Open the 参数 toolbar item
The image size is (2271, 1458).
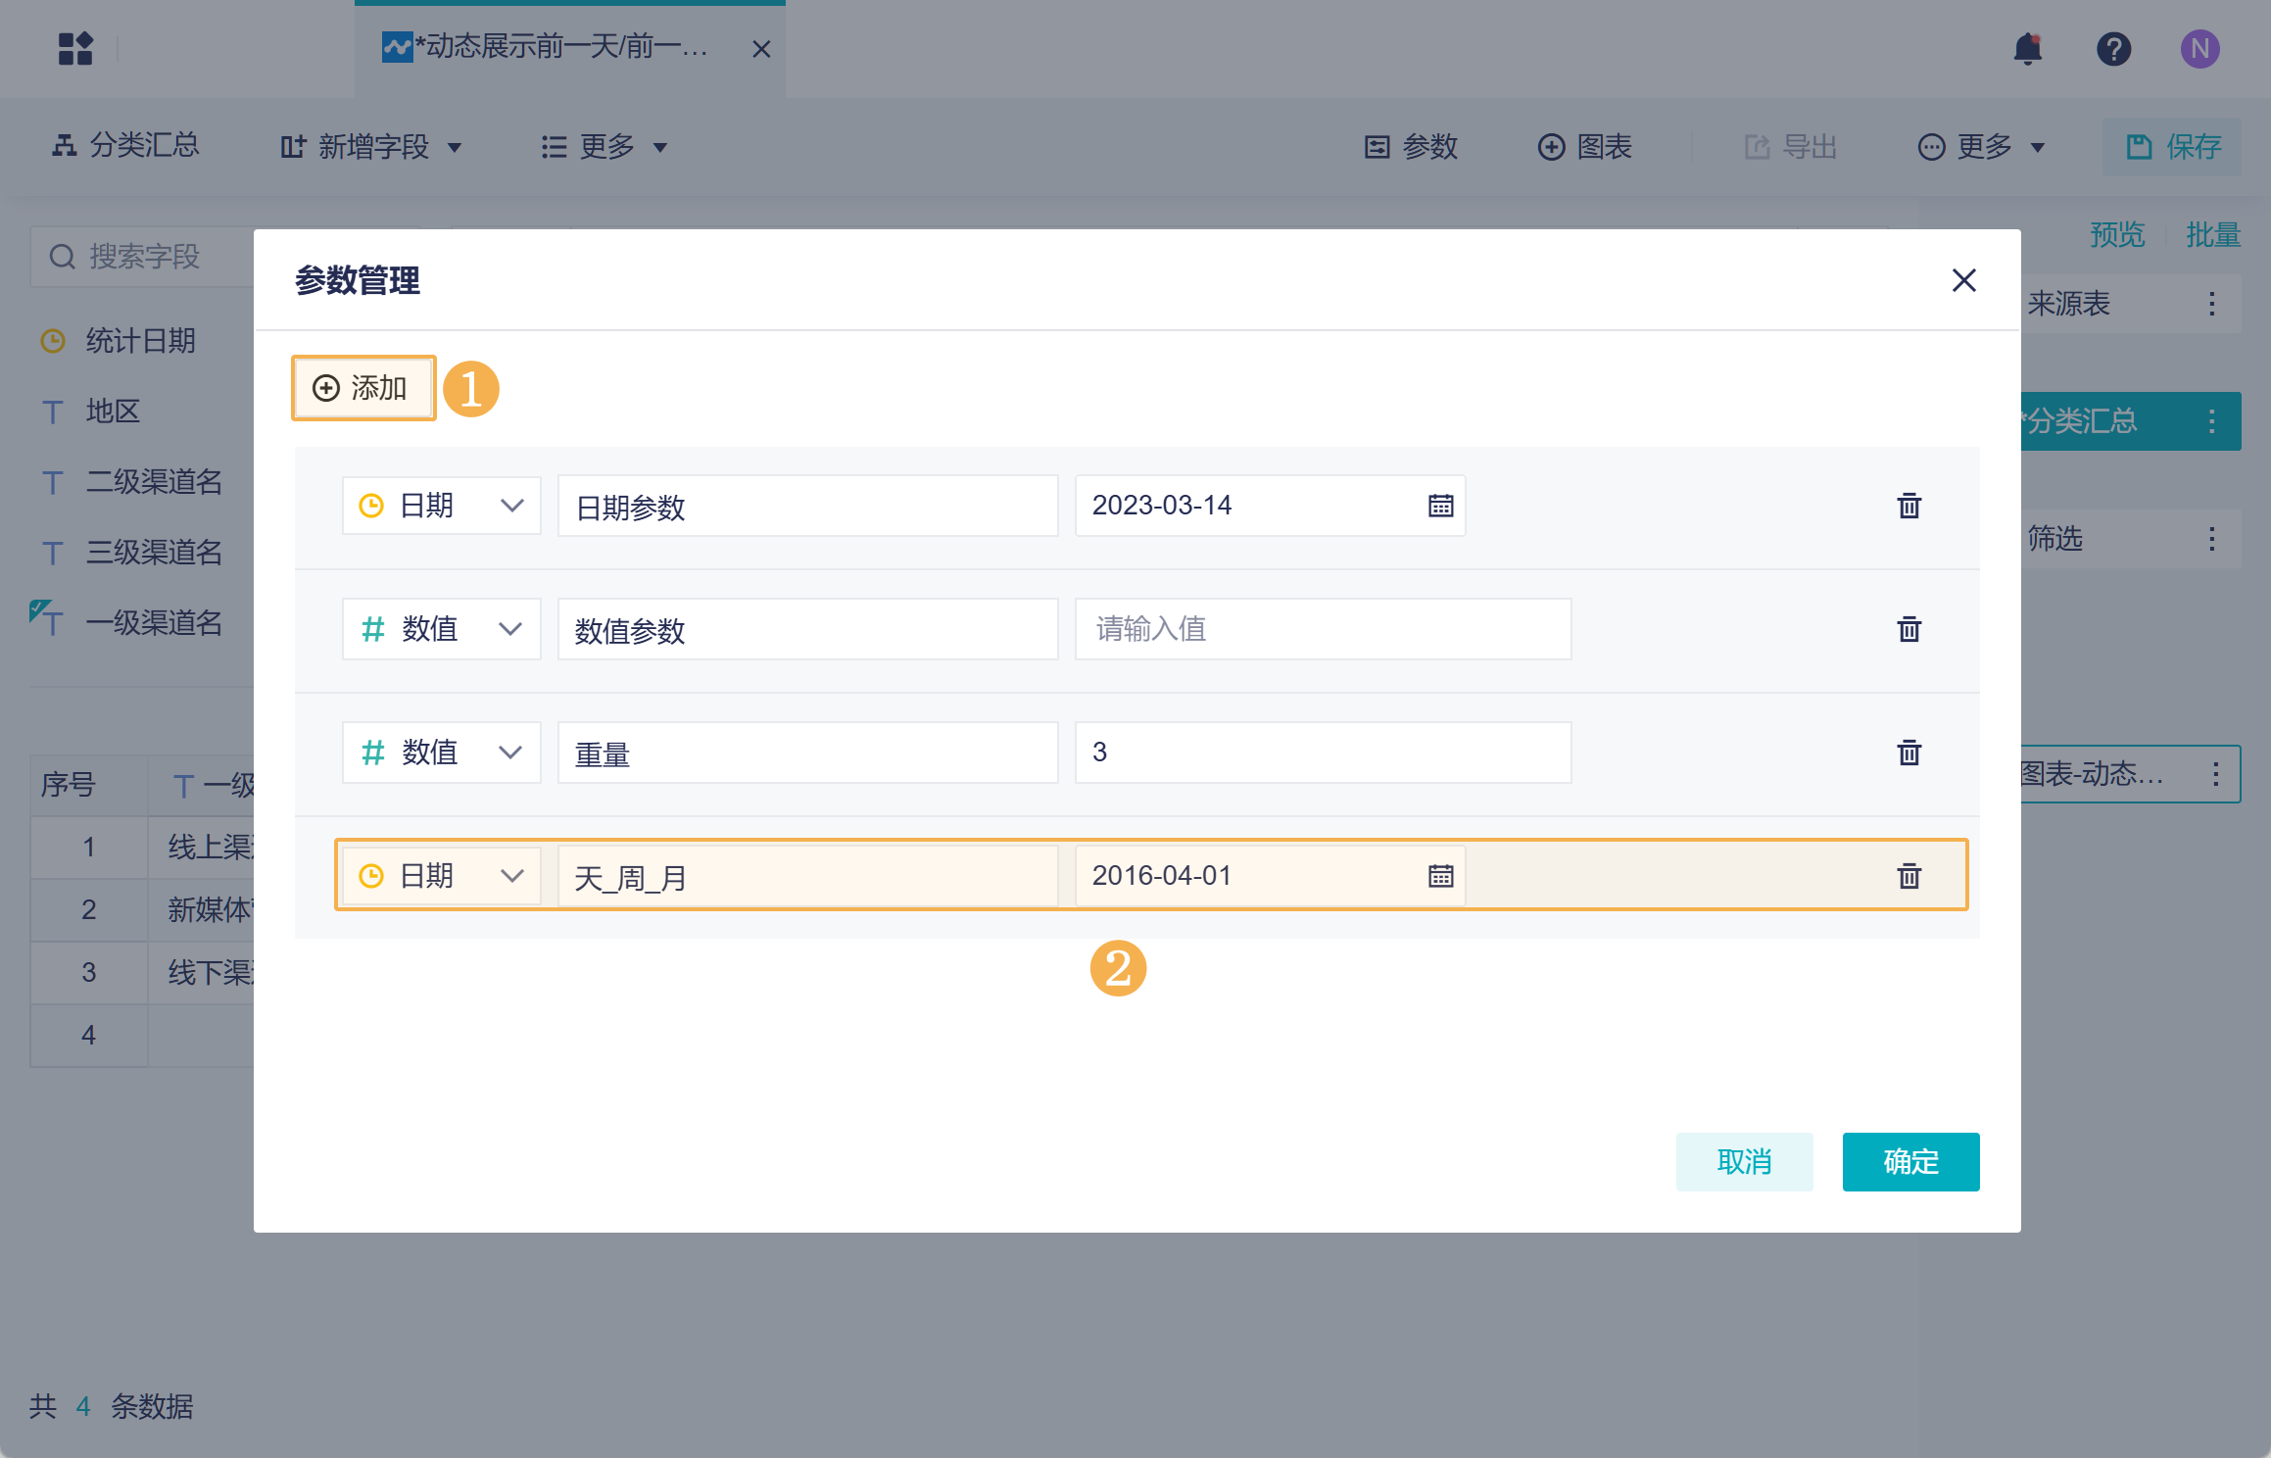click(1412, 148)
